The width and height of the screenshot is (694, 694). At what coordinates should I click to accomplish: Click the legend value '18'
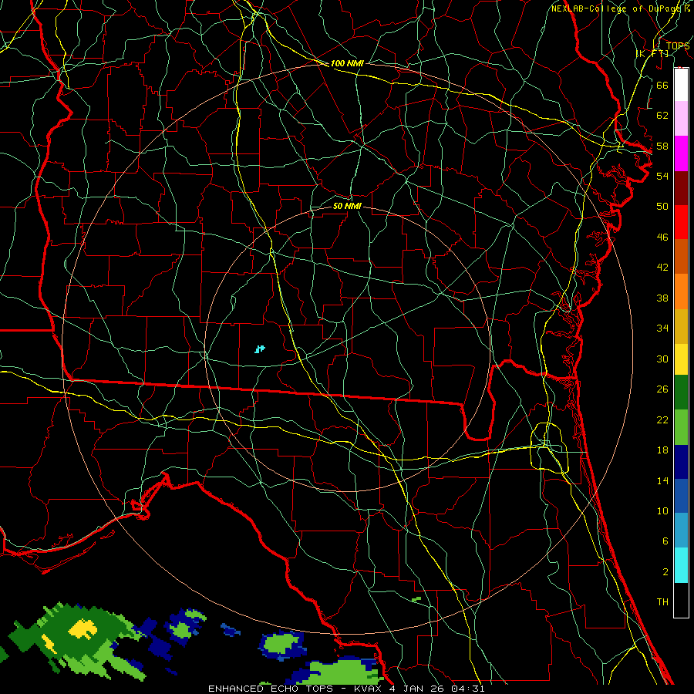pos(662,450)
